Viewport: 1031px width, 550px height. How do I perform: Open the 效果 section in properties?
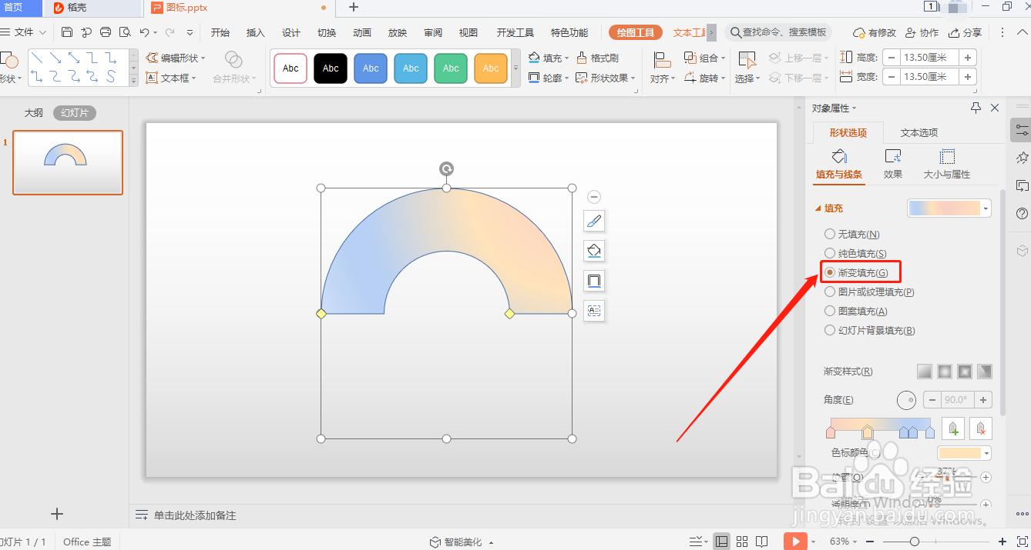[893, 165]
